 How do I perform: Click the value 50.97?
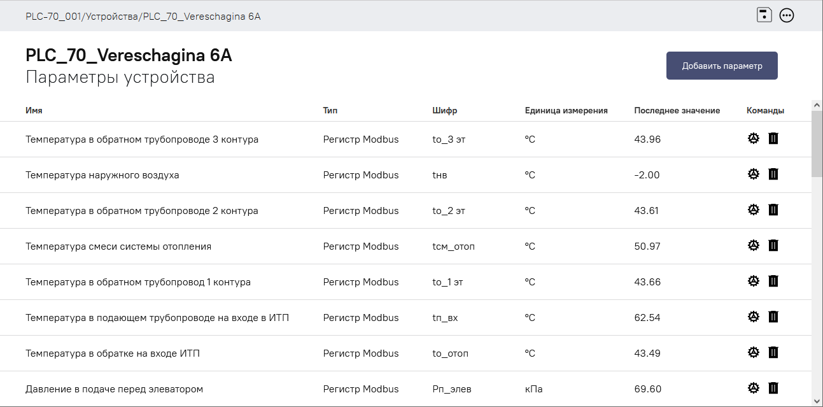point(647,246)
